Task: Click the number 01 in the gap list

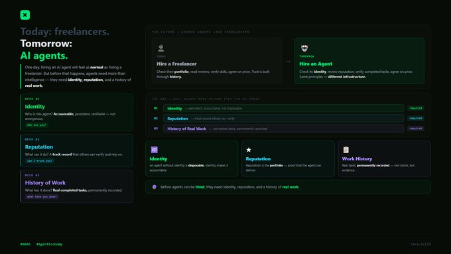Action: pos(156,108)
